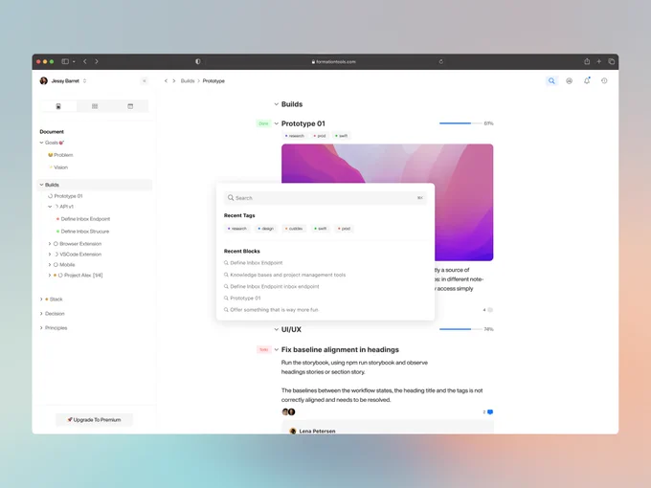The height and width of the screenshot is (488, 651).
Task: Open comments icon under Fix baseline section
Action: 490,412
